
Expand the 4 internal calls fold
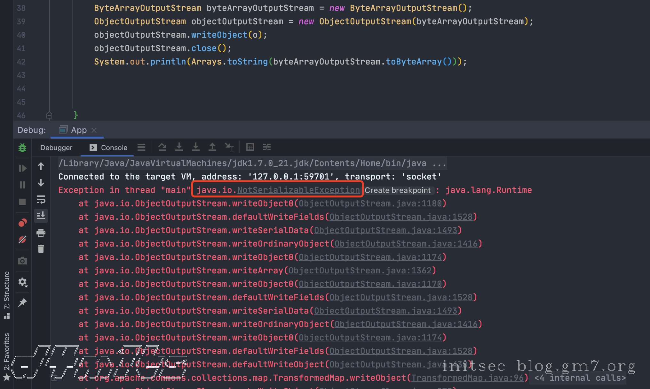point(580,378)
